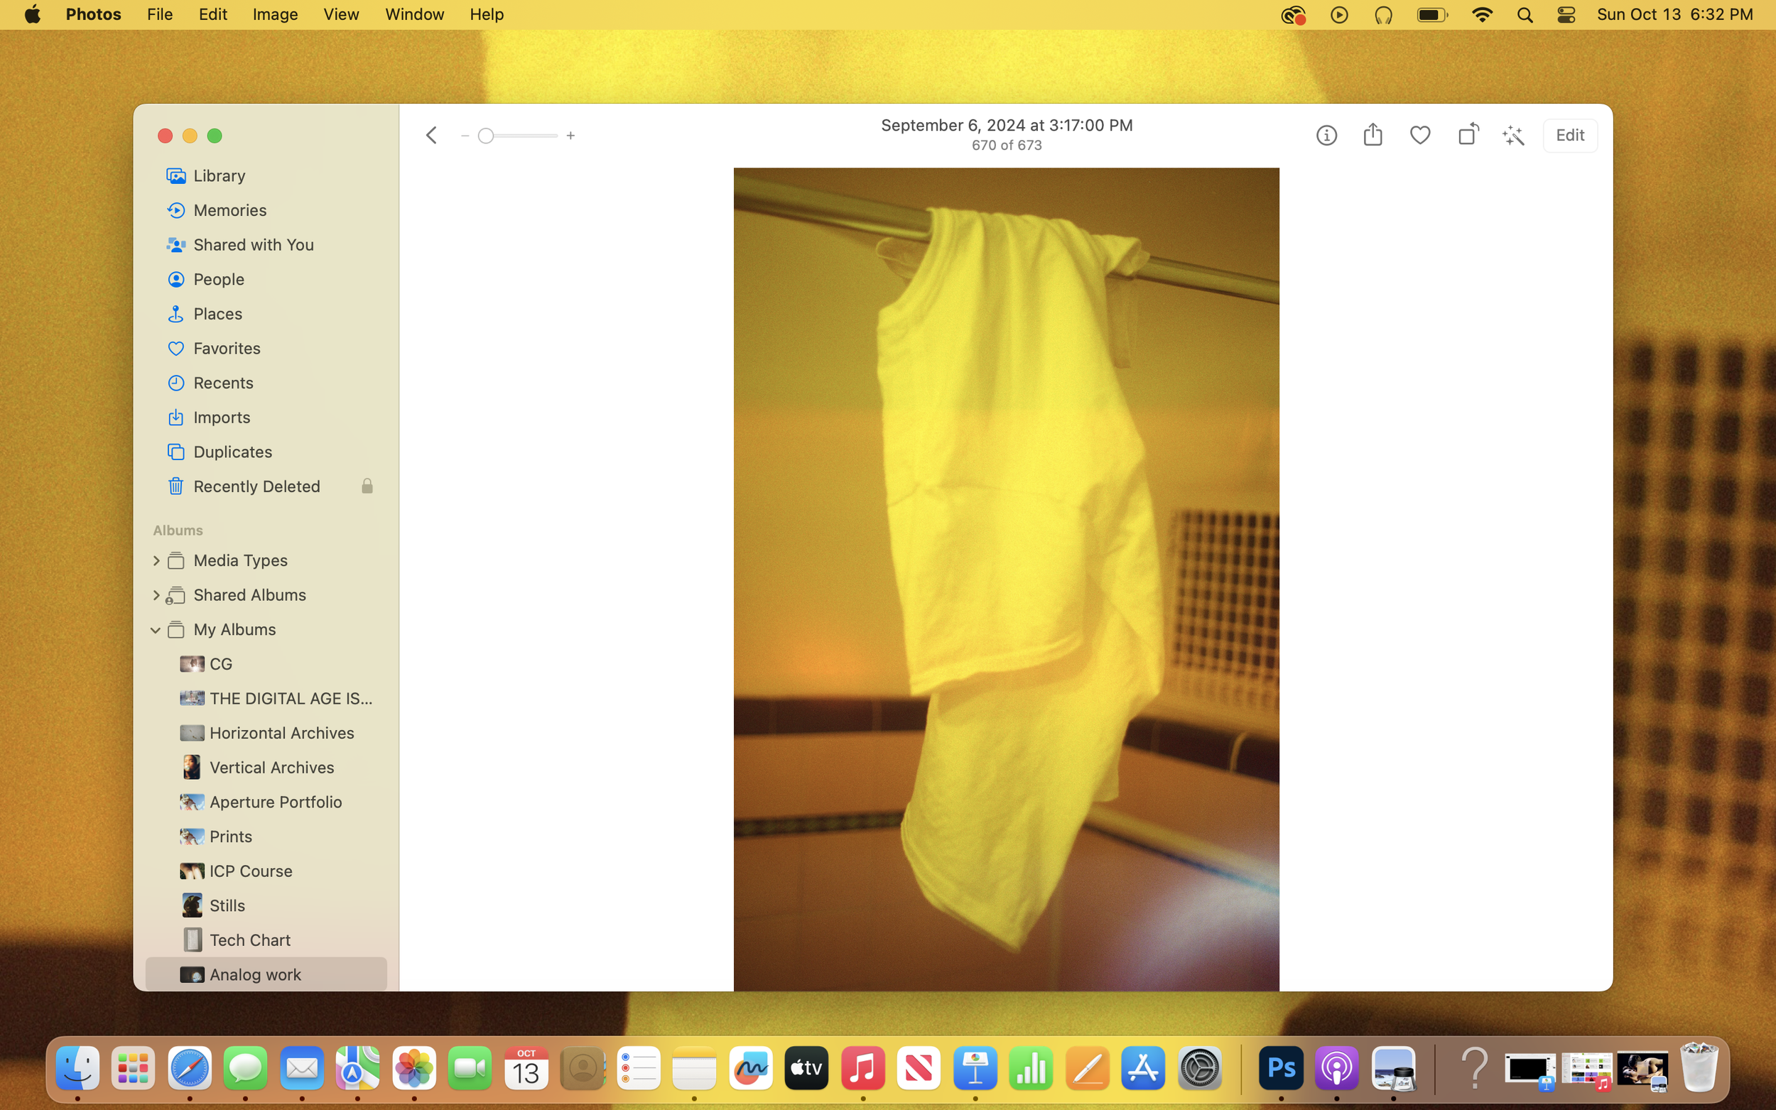
Task: Click the Wi-Fi status icon
Action: [1482, 15]
